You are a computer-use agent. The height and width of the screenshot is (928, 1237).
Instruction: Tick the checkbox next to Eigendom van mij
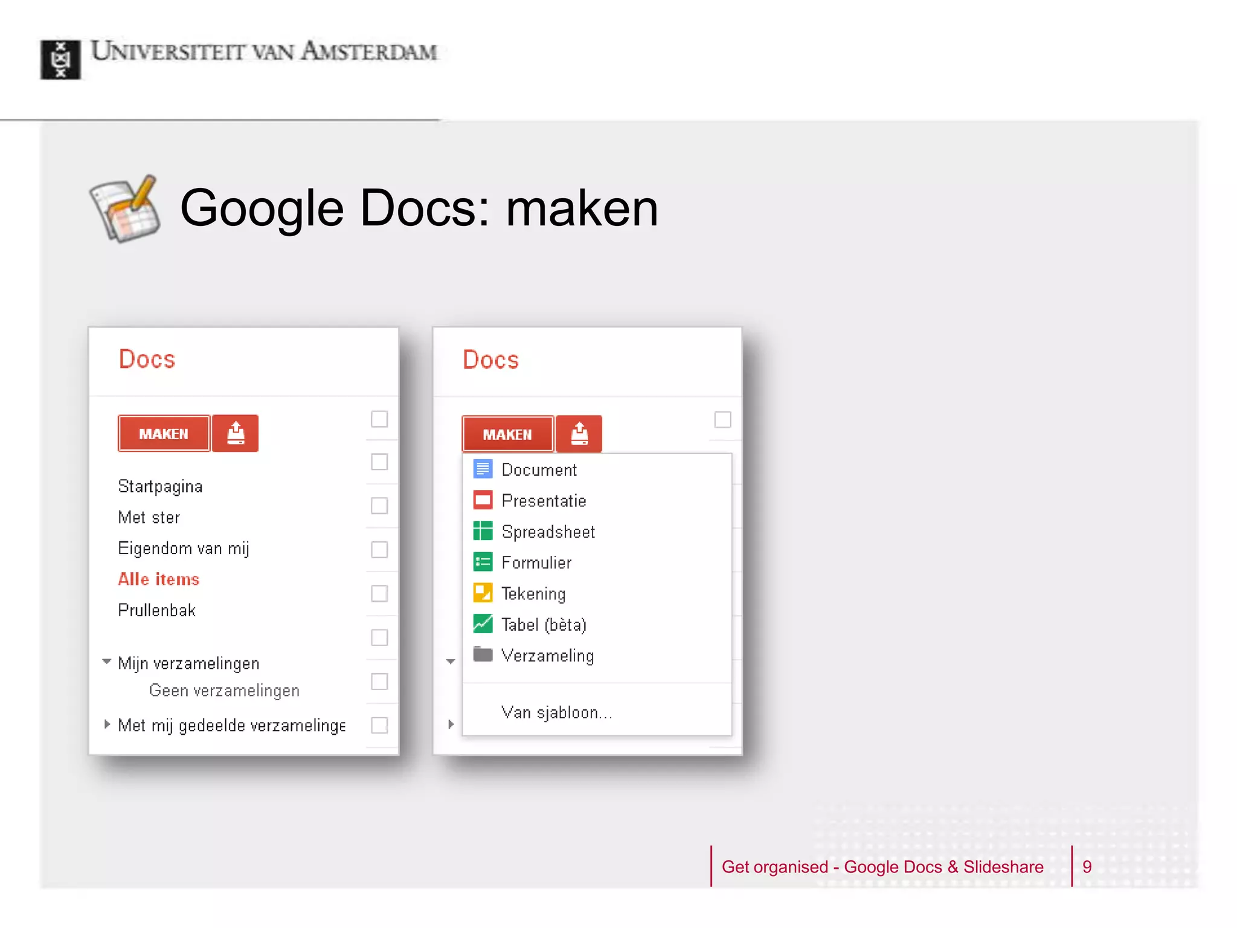(x=379, y=550)
